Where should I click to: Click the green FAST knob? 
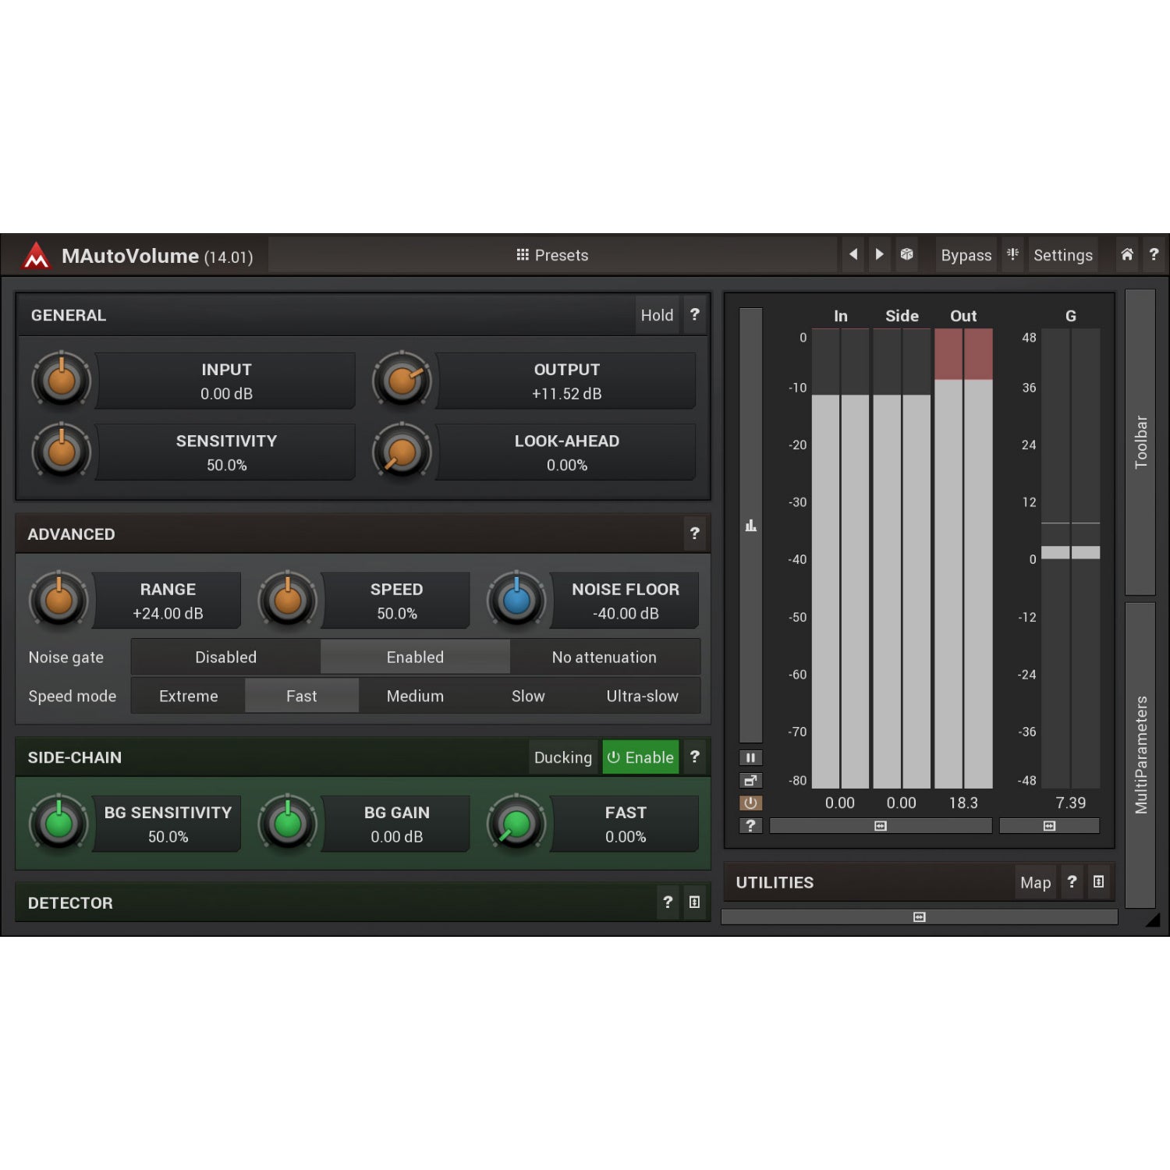pyautogui.click(x=516, y=823)
